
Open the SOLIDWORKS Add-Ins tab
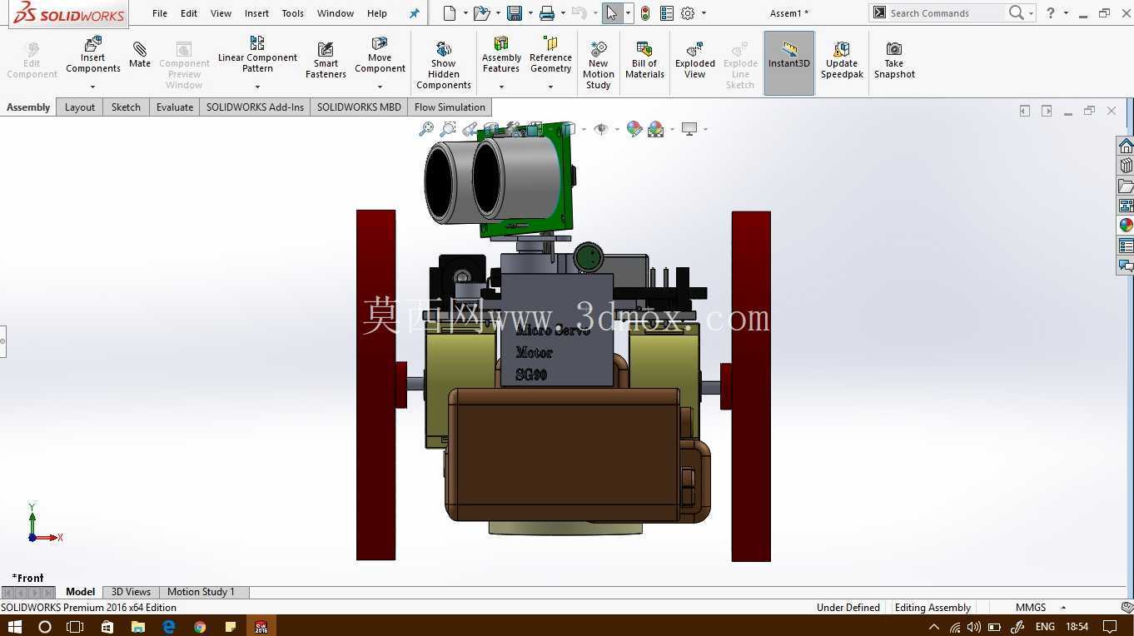[255, 107]
